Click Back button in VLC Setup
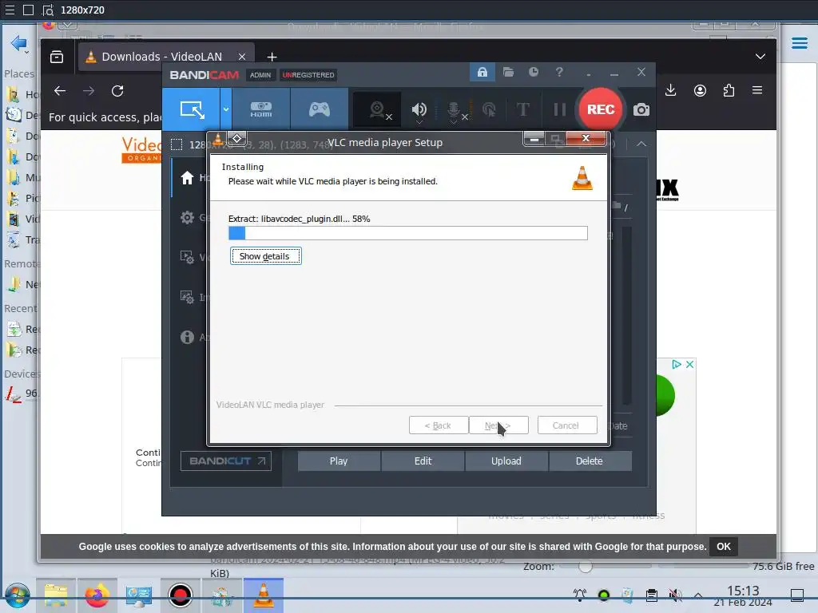The height and width of the screenshot is (613, 818). click(439, 425)
